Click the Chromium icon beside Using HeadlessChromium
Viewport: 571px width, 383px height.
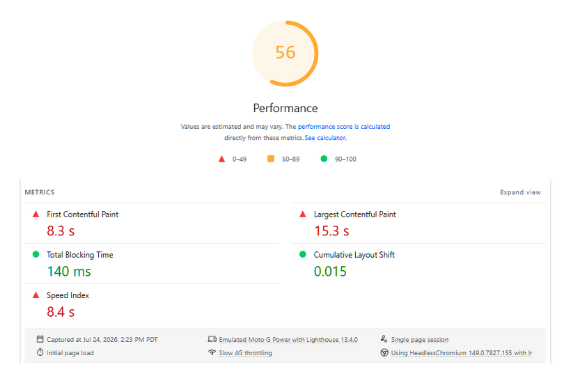point(384,352)
